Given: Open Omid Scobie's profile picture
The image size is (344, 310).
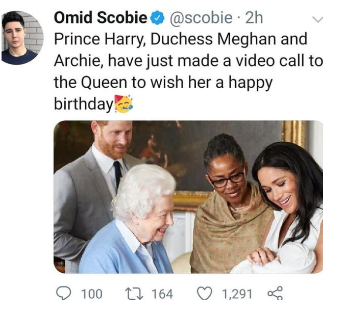Looking at the screenshot, I should 21,37.
